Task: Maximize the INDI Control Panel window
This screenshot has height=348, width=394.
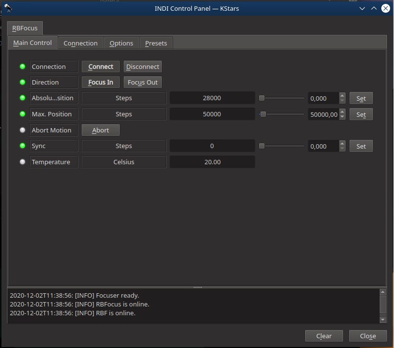Action: tap(374, 8)
